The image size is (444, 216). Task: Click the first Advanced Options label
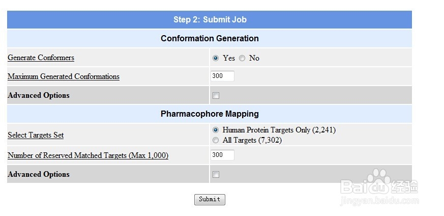[39, 95]
